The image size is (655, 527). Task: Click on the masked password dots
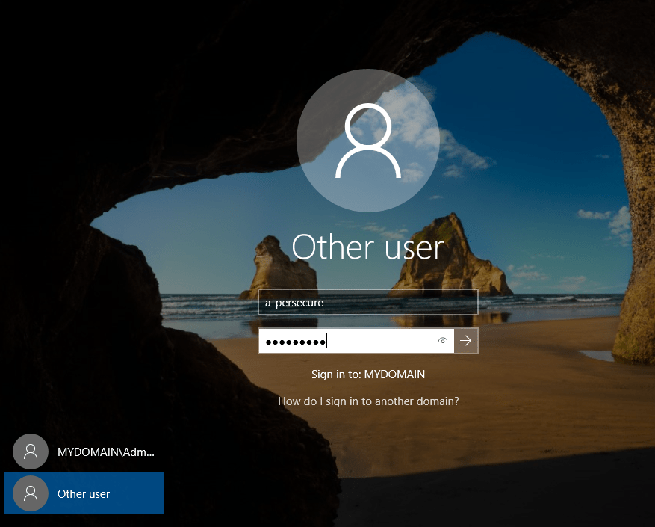tap(296, 342)
